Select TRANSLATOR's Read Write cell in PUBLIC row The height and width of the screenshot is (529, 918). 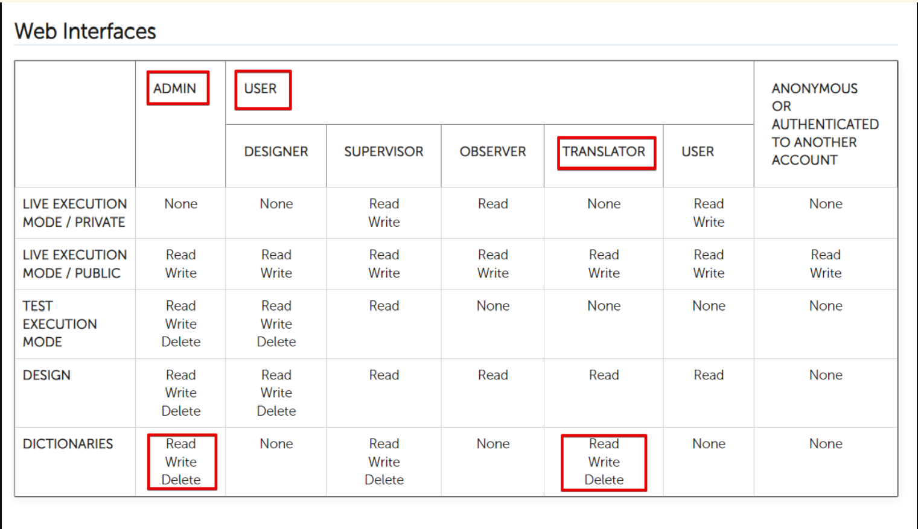(x=604, y=264)
